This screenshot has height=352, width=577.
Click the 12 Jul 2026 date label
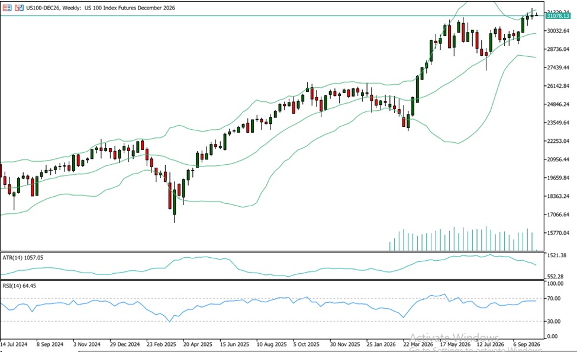(x=490, y=344)
